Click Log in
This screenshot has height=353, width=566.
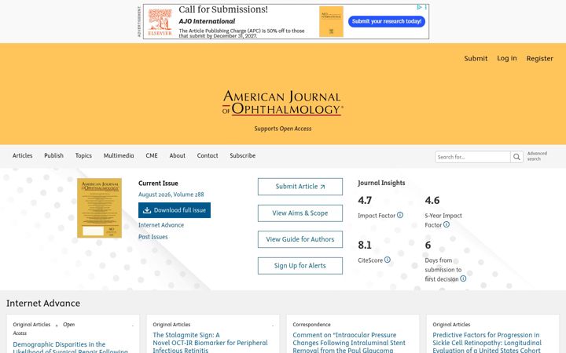(x=507, y=58)
